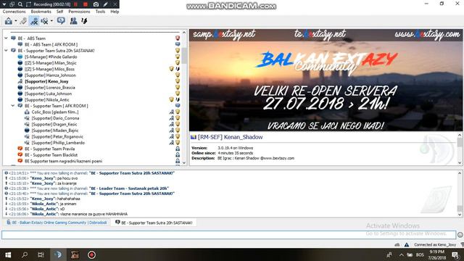Click BE - Leader Team channel link in chat
This screenshot has width=464, height=261.
[x=129, y=188]
